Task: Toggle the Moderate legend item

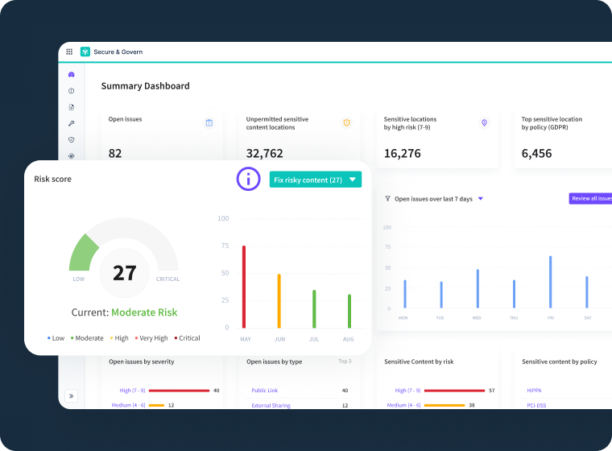Action: click(x=88, y=338)
